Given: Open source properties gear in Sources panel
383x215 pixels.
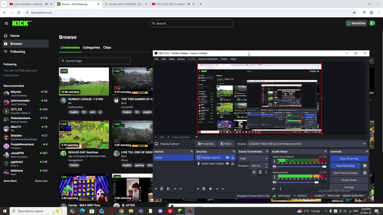Looking at the screenshot, I should [x=210, y=189].
